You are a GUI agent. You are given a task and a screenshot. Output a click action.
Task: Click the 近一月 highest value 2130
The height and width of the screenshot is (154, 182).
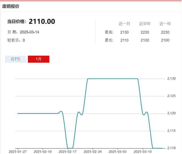click(124, 32)
